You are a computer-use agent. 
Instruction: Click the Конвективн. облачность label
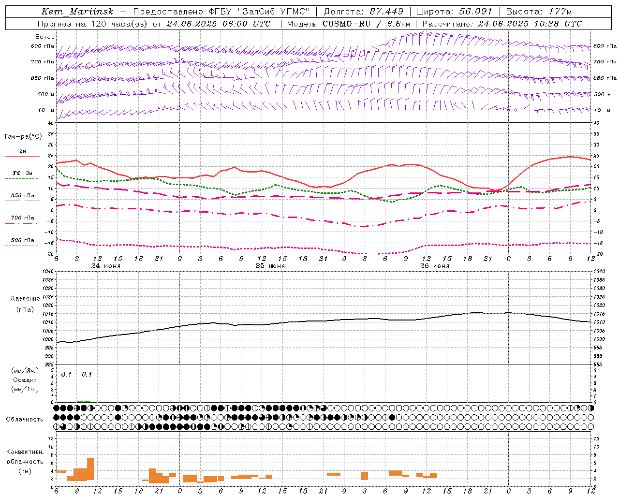point(25,457)
